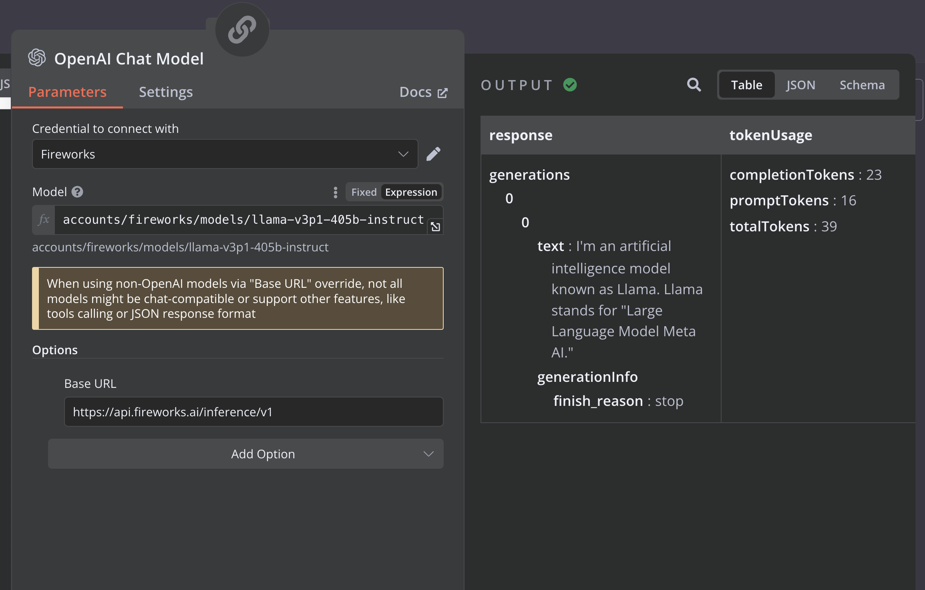Viewport: 925px width, 590px height.
Task: Click the tokenUsage column header
Action: pyautogui.click(x=818, y=135)
